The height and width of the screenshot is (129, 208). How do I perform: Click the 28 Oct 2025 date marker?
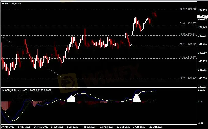pyautogui.click(x=156, y=127)
